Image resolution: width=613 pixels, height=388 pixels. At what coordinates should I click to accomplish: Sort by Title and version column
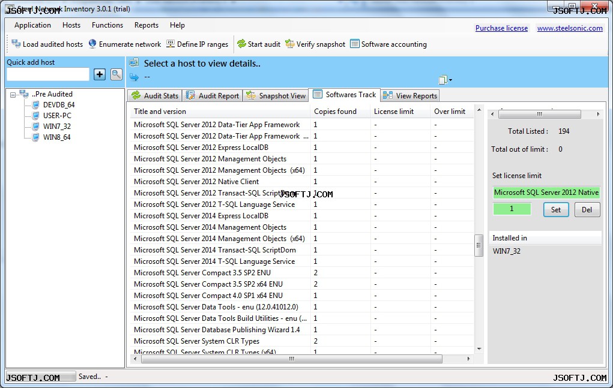point(220,112)
